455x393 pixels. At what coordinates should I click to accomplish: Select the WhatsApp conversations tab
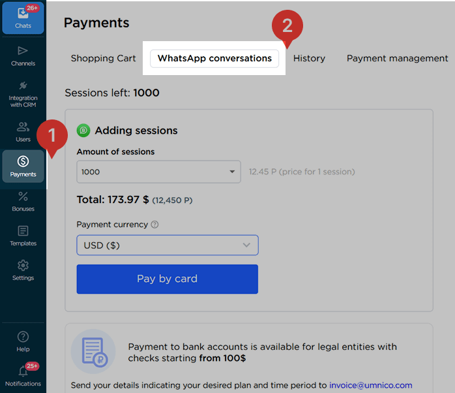coord(214,58)
